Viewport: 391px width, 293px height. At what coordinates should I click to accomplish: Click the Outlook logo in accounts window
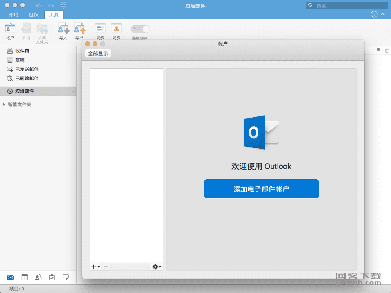click(261, 132)
